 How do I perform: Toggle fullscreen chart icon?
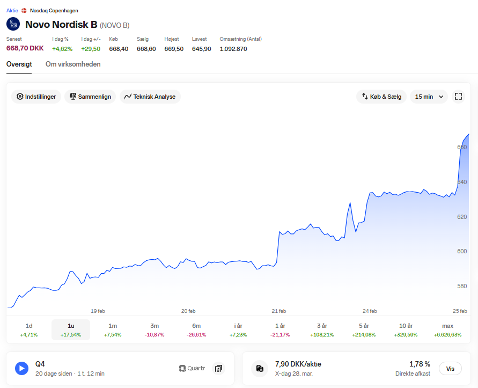458,97
